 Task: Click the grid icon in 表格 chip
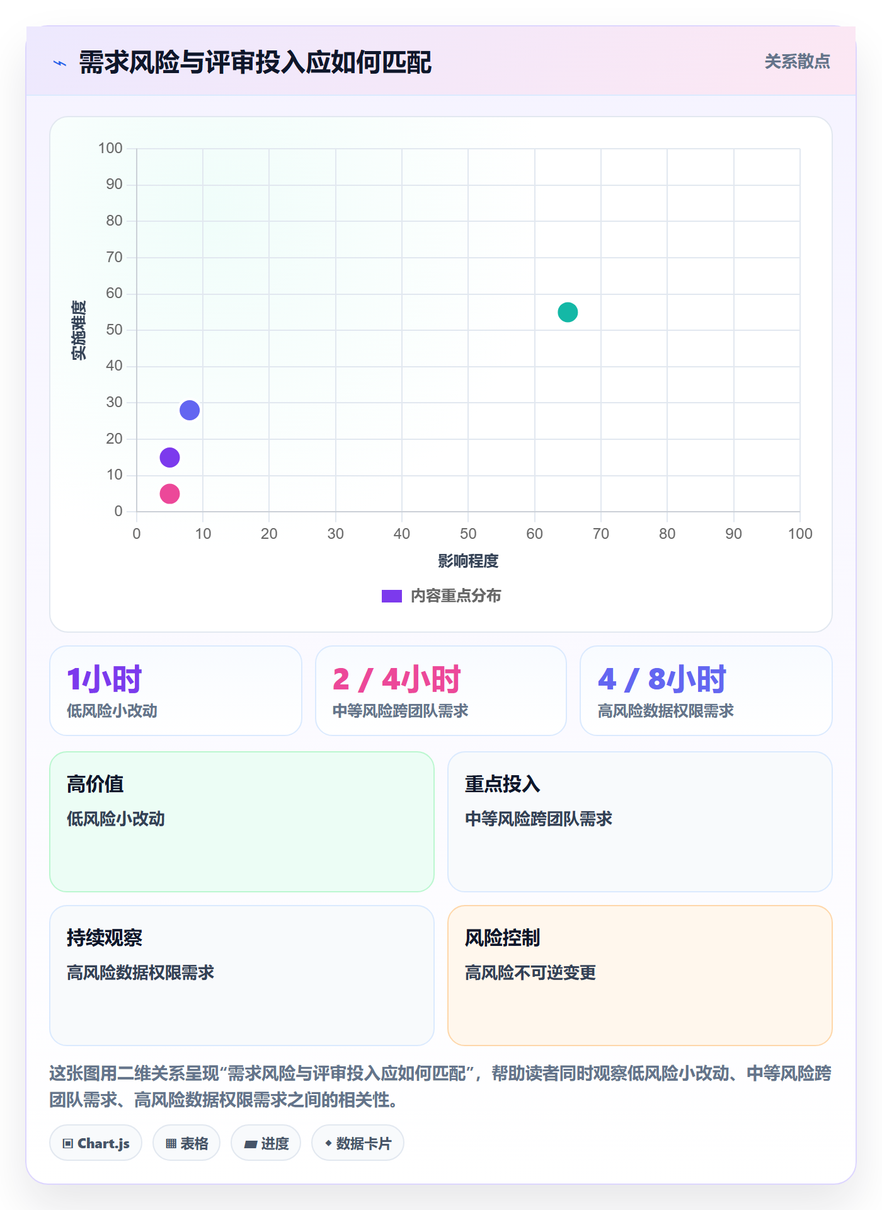tap(171, 1144)
